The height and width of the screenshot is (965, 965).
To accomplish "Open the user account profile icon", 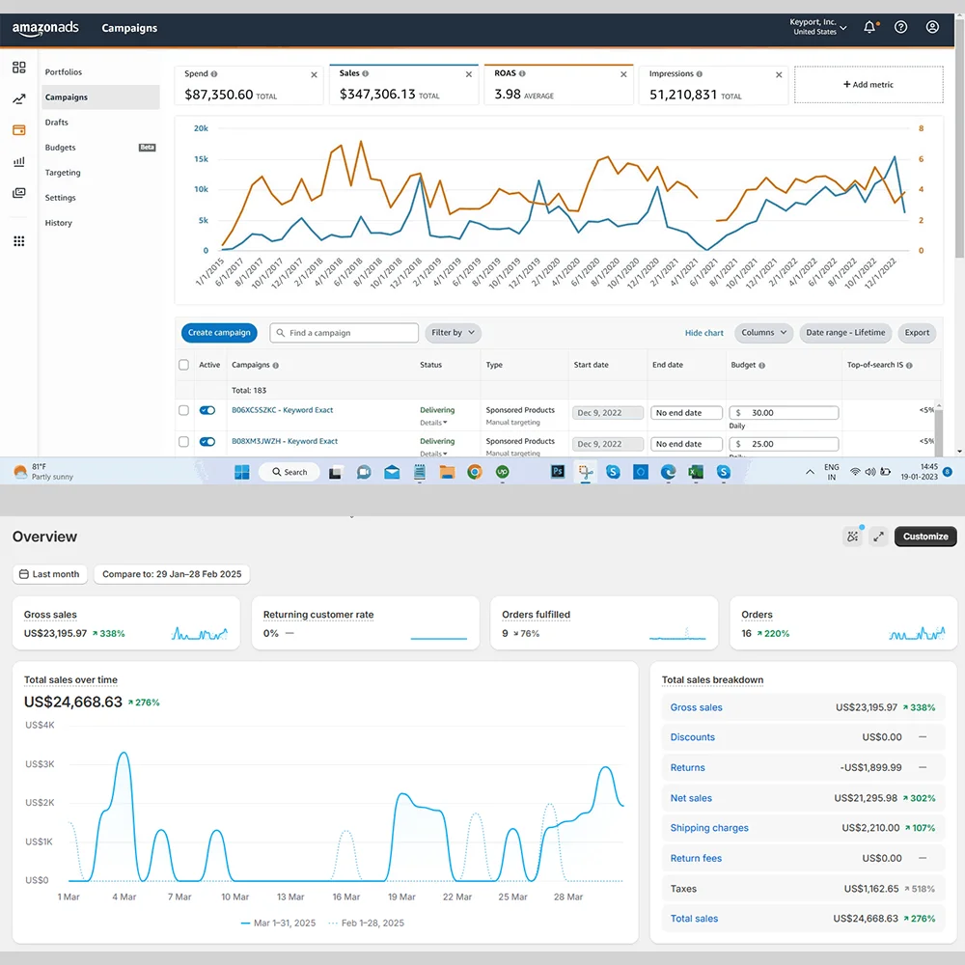I will (932, 28).
